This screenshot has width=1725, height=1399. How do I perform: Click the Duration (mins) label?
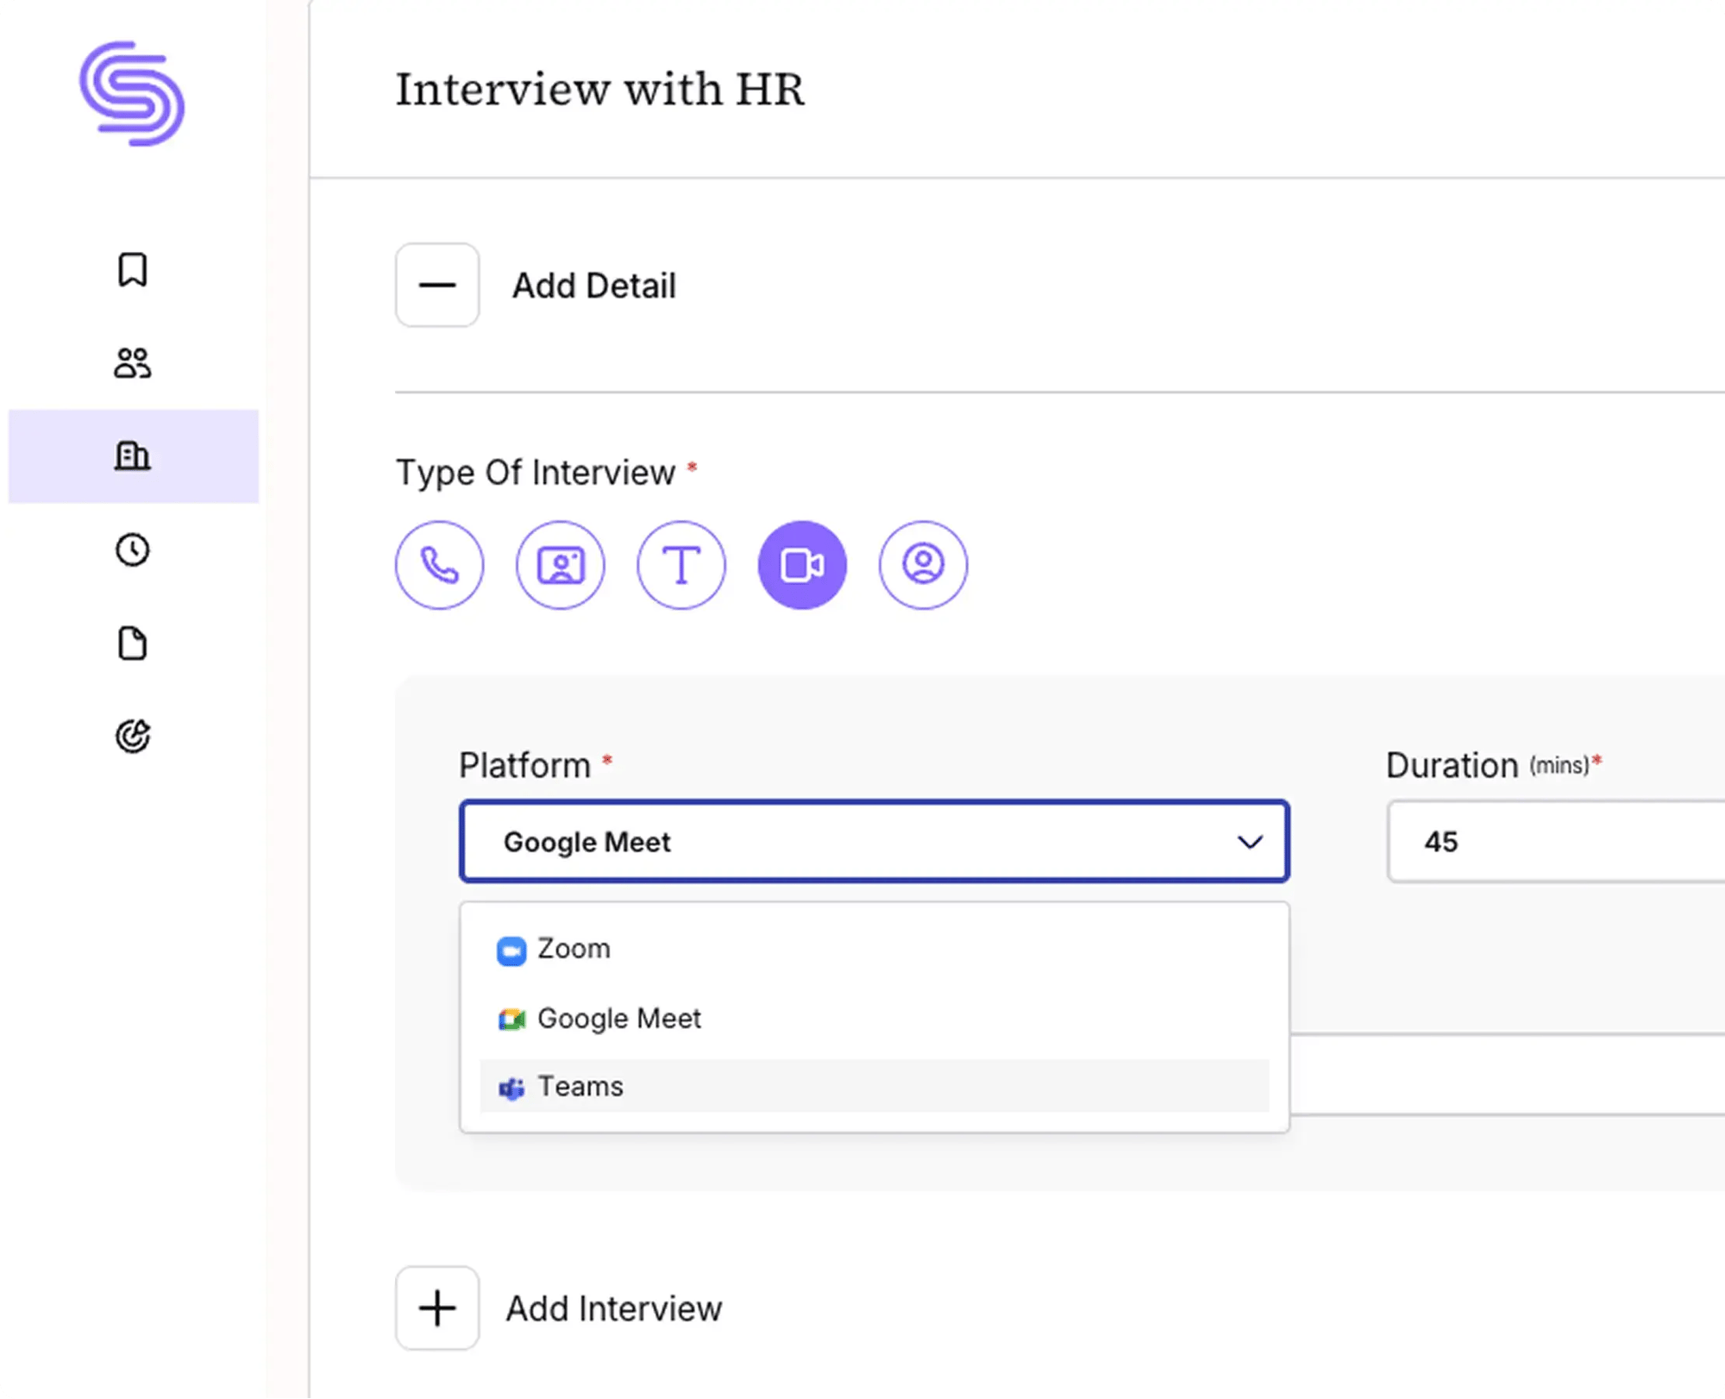tap(1494, 765)
